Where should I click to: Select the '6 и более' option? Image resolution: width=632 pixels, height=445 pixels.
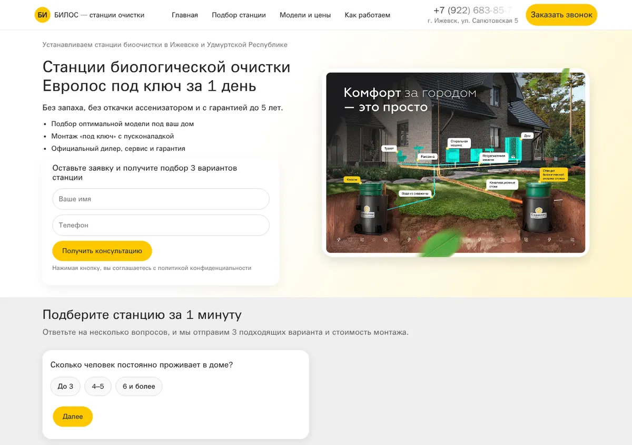pyautogui.click(x=139, y=386)
